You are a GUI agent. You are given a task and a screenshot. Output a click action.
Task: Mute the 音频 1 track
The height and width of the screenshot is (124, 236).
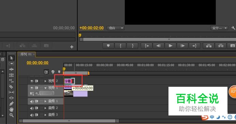[x=32, y=101]
